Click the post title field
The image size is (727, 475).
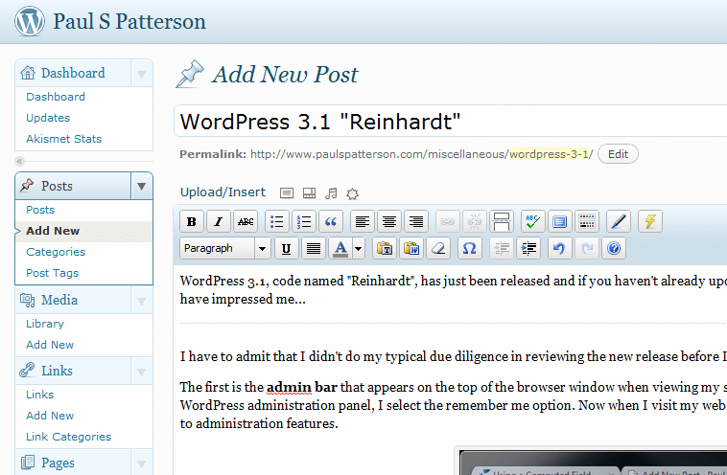(450, 122)
